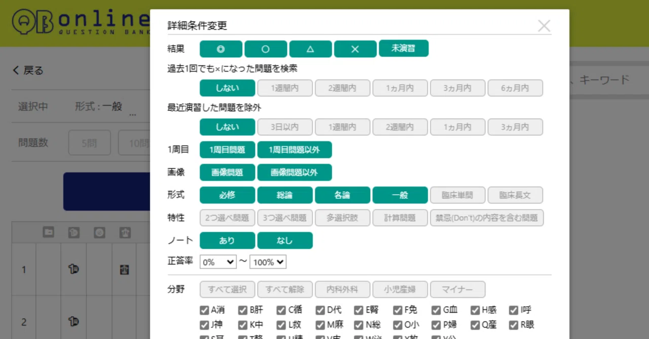Choose 1ヵ月内 for recent exclusion
Viewport: 649px width, 339px height.
click(457, 127)
